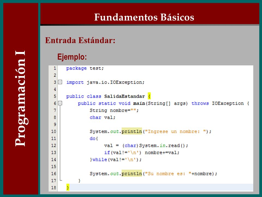Click 'IOException' after throws on line 6
262x197 pixels.
click(x=228, y=103)
